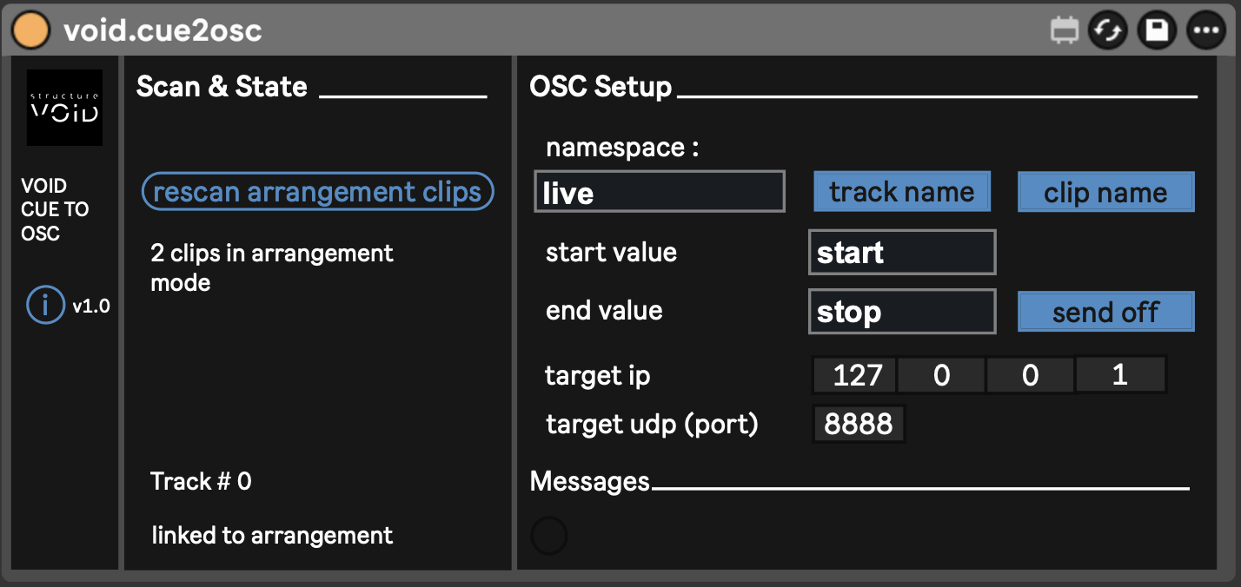This screenshot has height=587, width=1241.
Task: Click the target udp port box 8888
Action: (859, 424)
